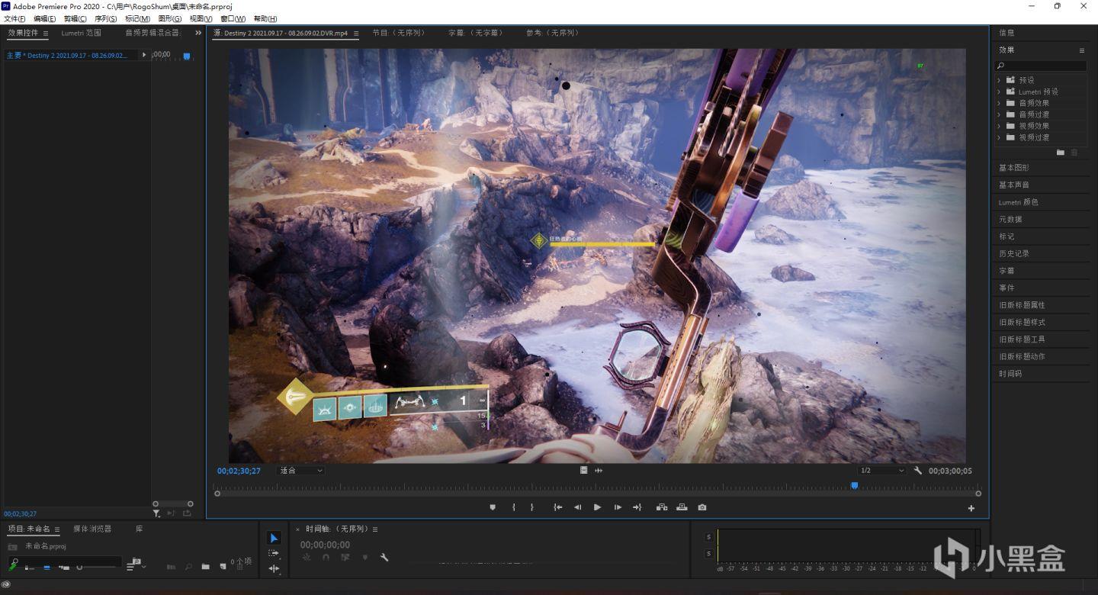This screenshot has width=1098, height=595.
Task: Toggle timeline snap magnet
Action: tap(326, 558)
